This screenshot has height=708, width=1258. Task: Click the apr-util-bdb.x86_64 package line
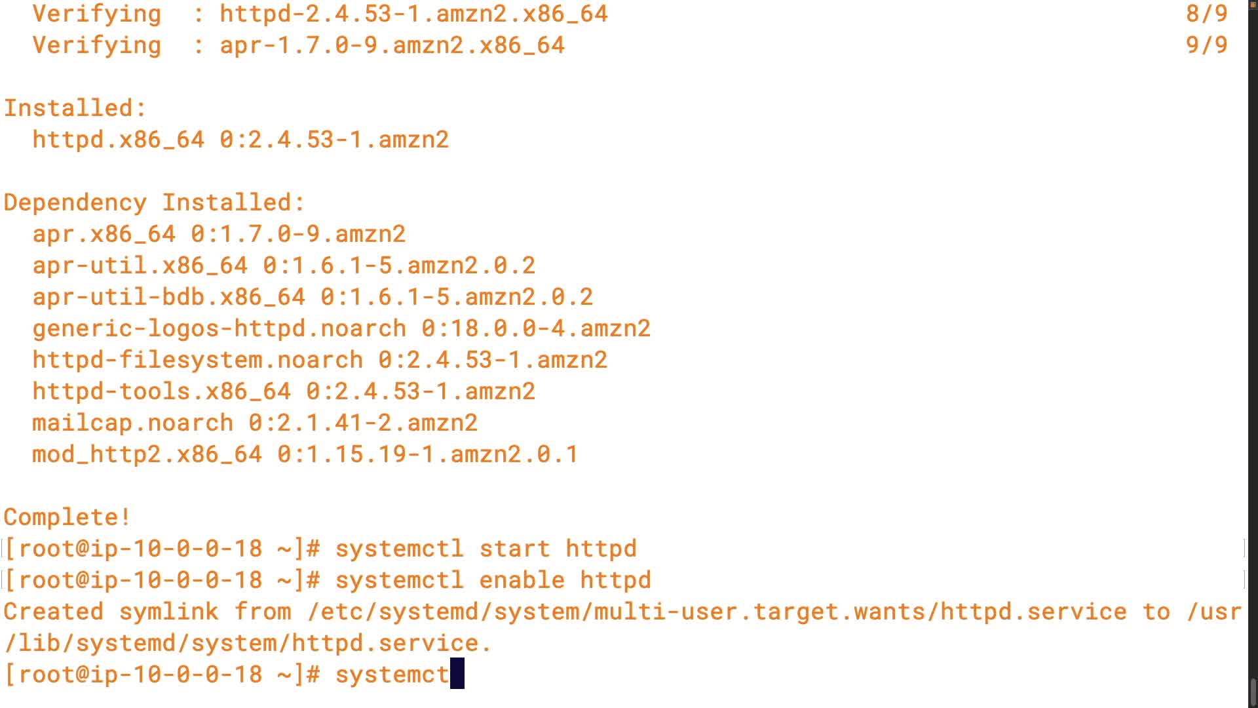click(x=313, y=296)
